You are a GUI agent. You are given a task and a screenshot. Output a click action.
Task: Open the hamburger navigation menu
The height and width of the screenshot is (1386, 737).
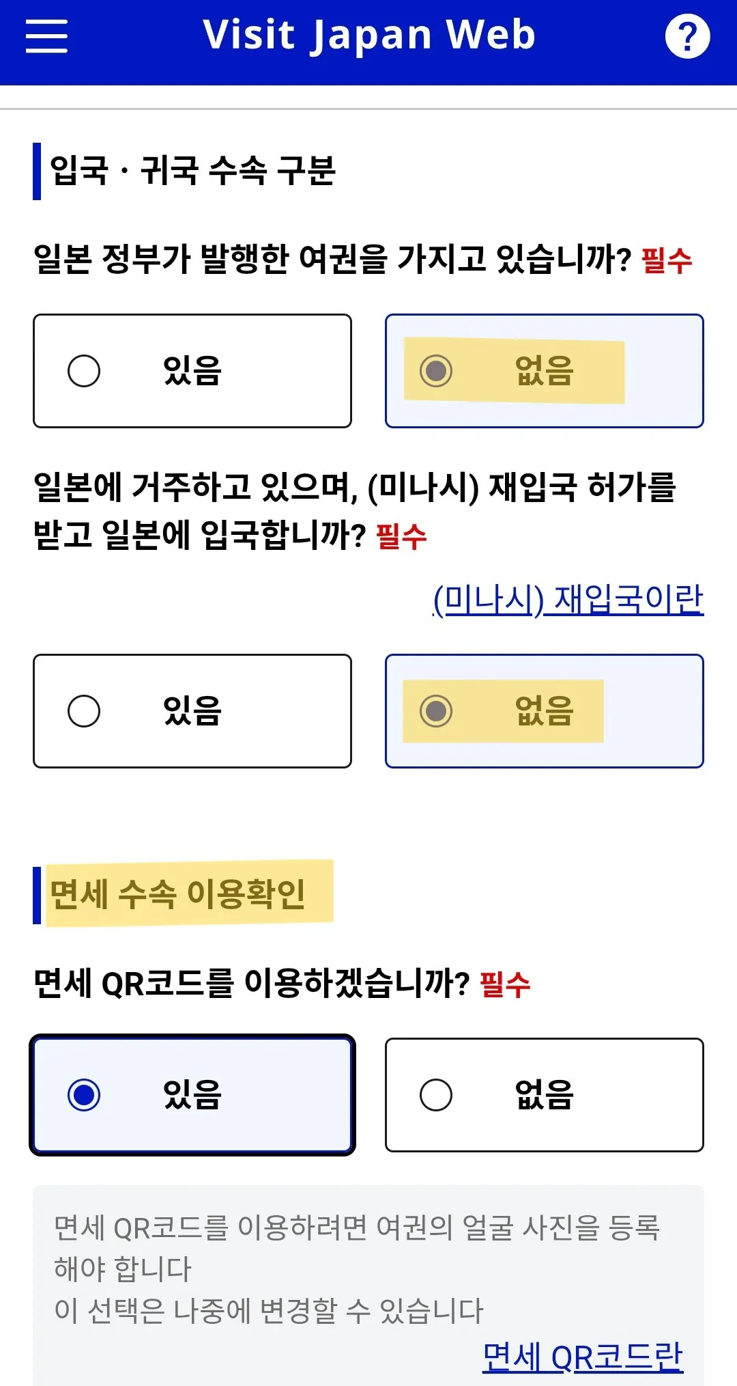[46, 36]
